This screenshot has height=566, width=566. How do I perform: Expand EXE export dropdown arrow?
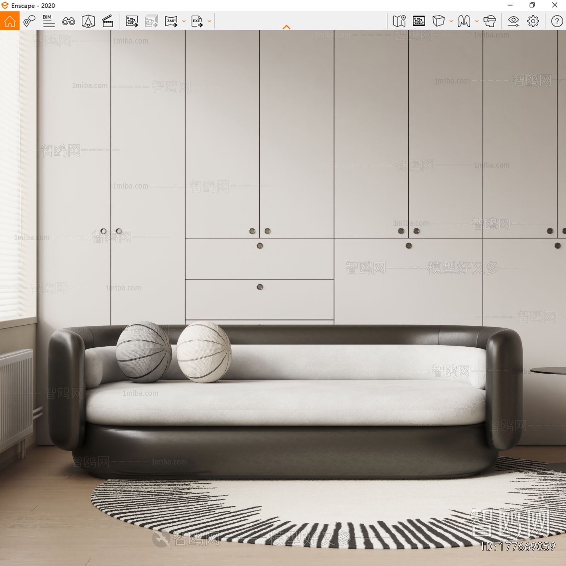coord(209,21)
